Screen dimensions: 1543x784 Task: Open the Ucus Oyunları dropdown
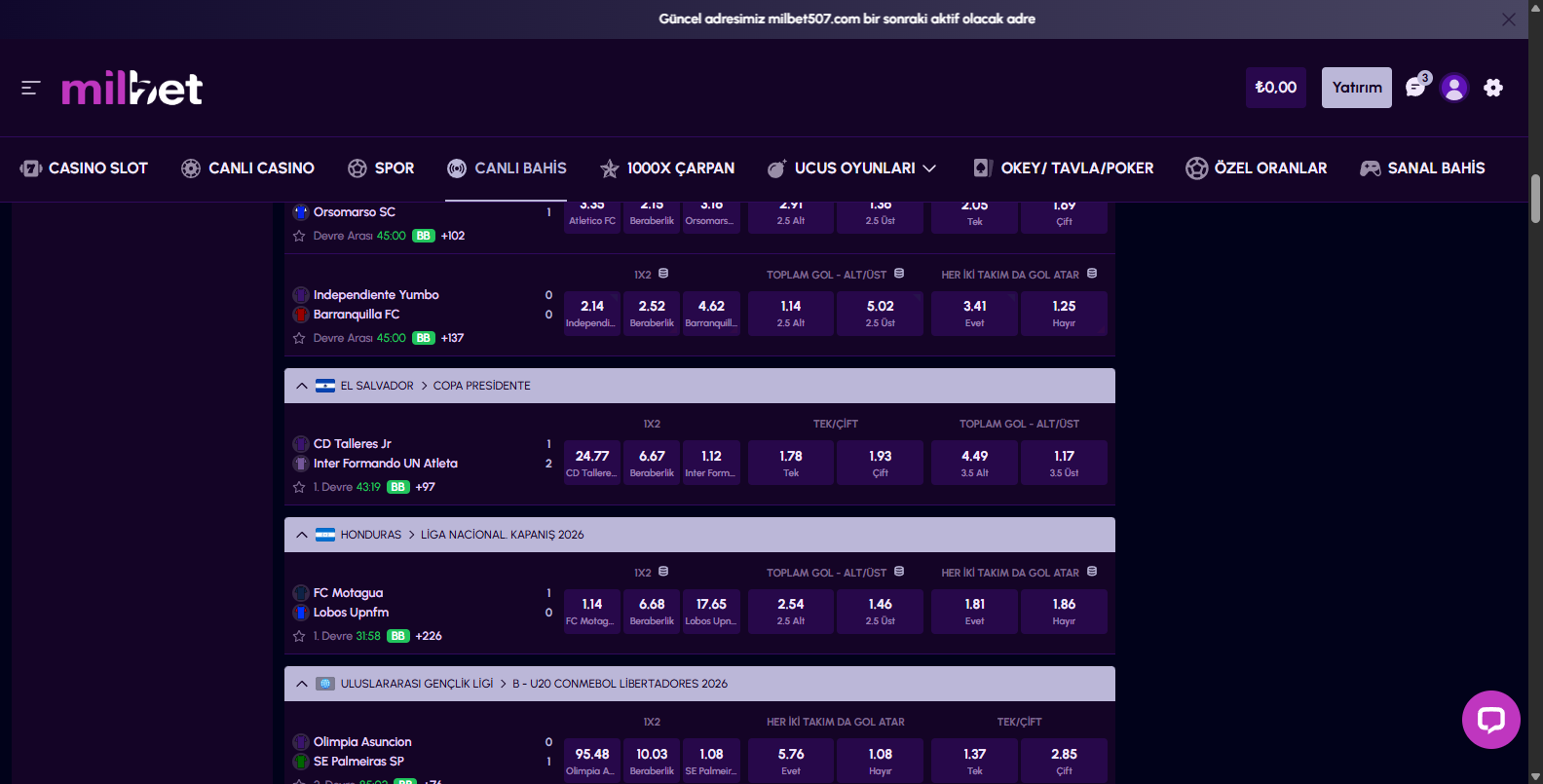click(x=851, y=168)
